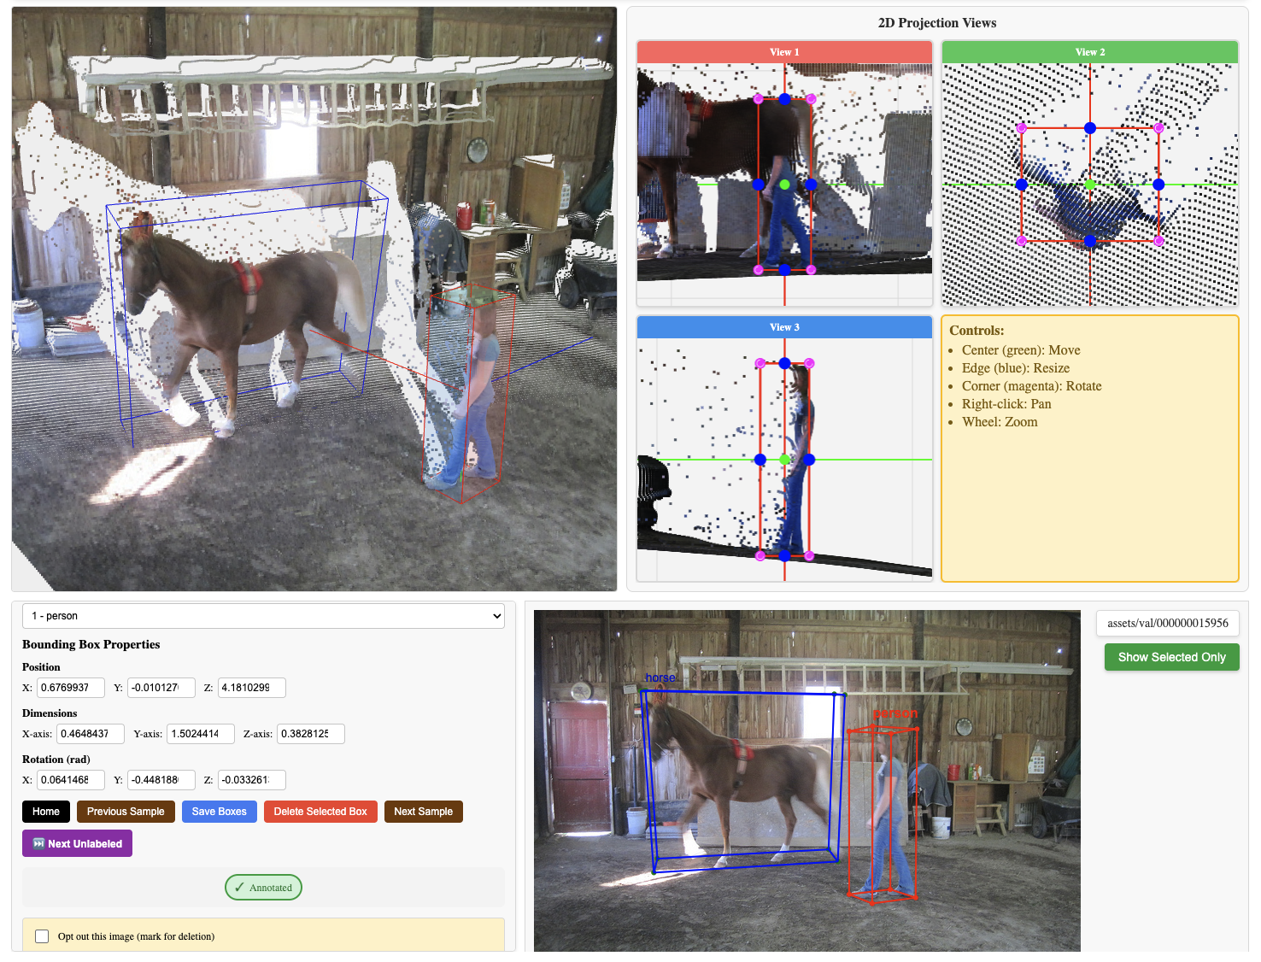This screenshot has height=962, width=1261.
Task: Tick the opt out this image checkbox
Action: 42,936
